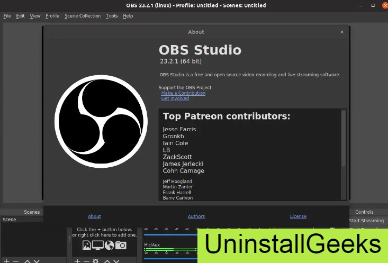Adjust the Mic/Aux volume slider
Image resolution: width=388 pixels, height=263 pixels.
[x=171, y=259]
